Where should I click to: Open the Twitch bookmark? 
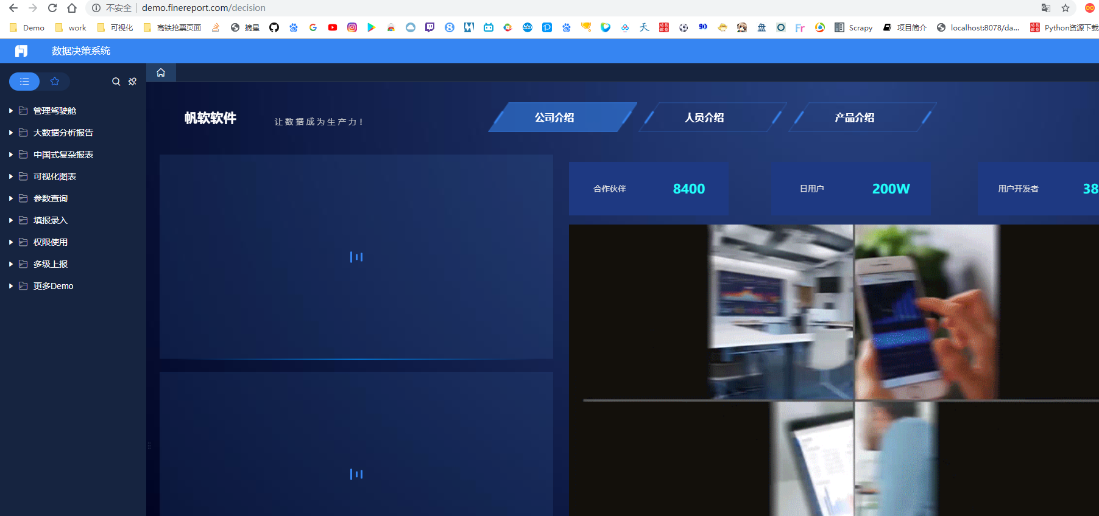430,27
